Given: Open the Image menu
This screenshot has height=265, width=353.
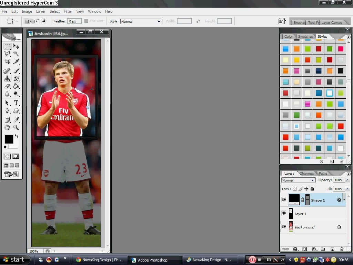Looking at the screenshot, I should [27, 11].
